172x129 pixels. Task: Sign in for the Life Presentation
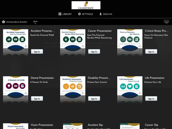click(x=151, y=99)
